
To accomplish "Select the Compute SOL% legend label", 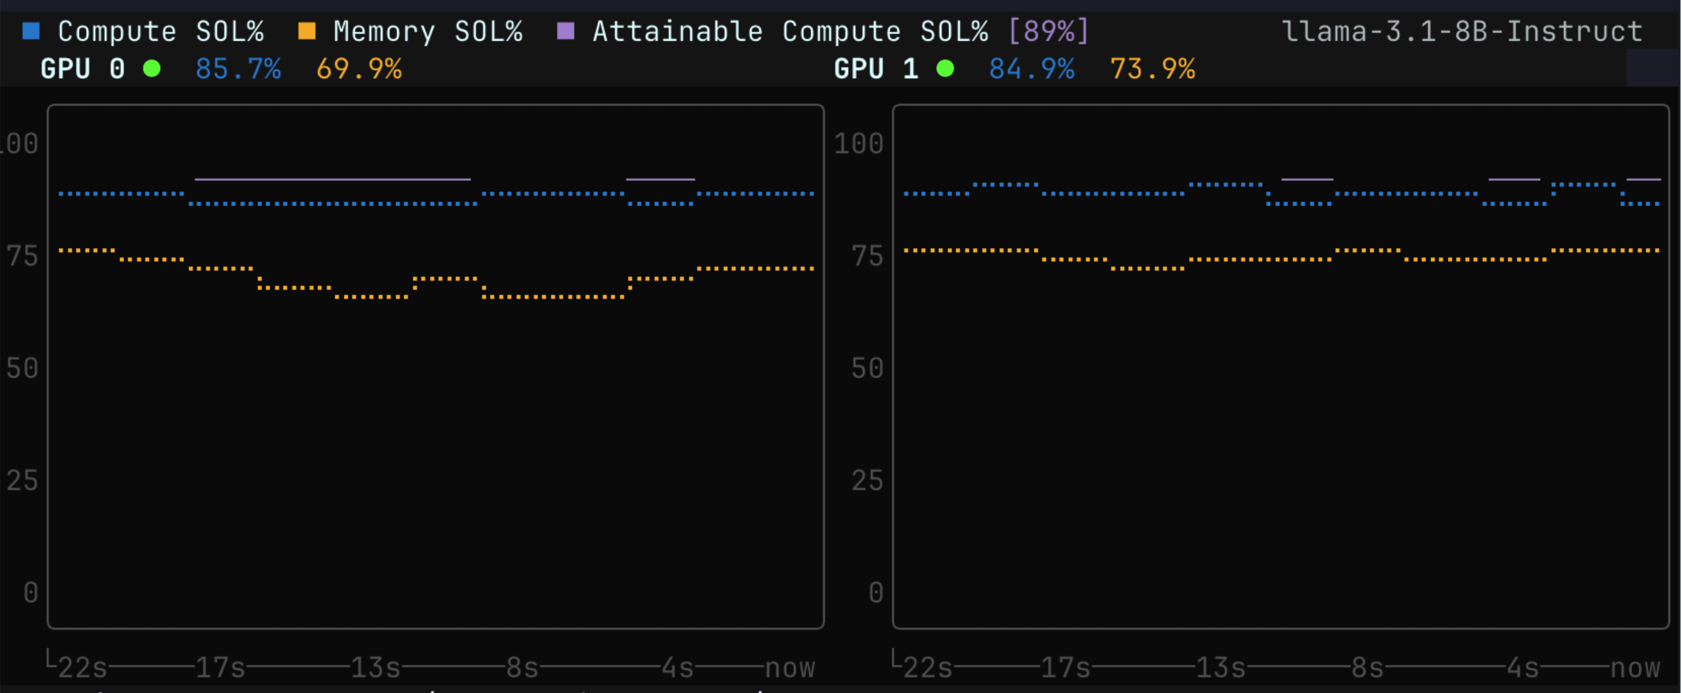I will pyautogui.click(x=160, y=31).
